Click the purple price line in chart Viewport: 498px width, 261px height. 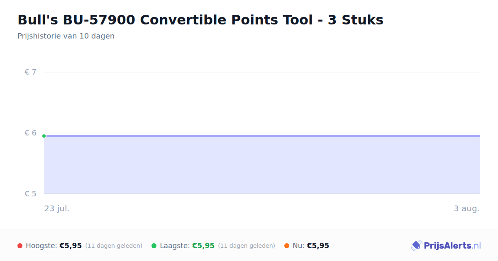tap(262, 136)
